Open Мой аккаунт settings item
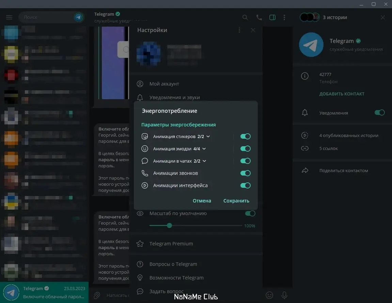Viewport: 392px width, 303px height. [196, 84]
